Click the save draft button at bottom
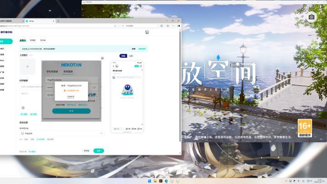 pyautogui.click(x=87, y=151)
